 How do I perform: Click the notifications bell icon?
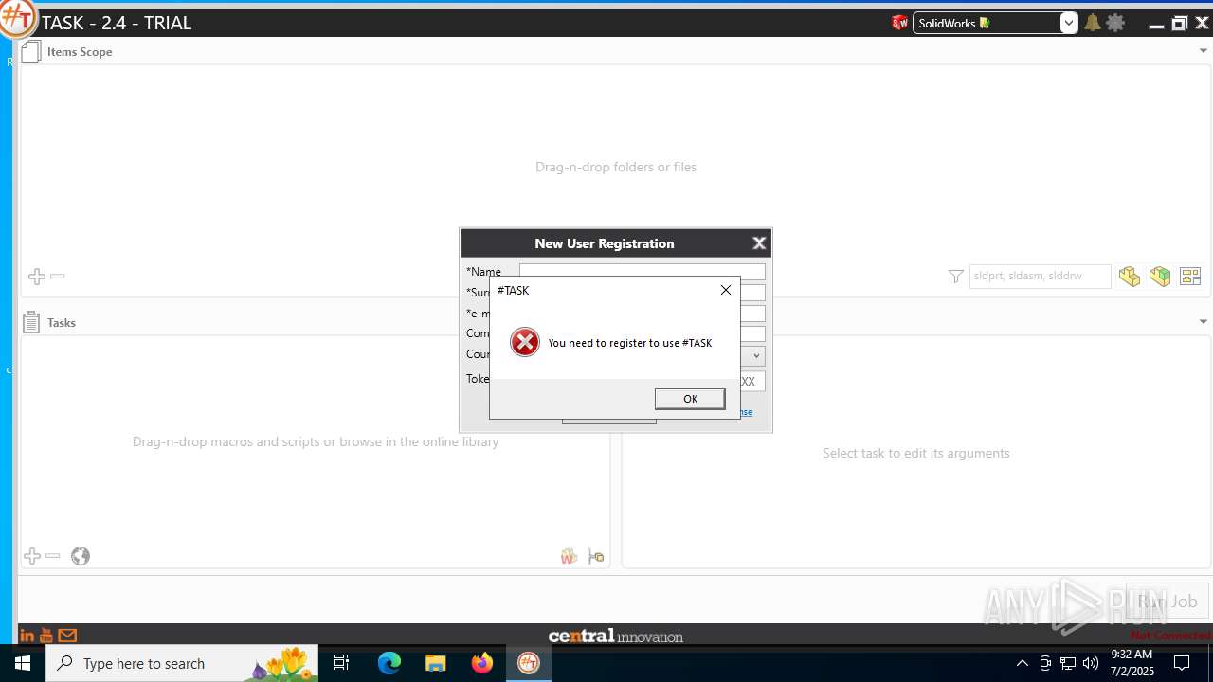(1093, 23)
